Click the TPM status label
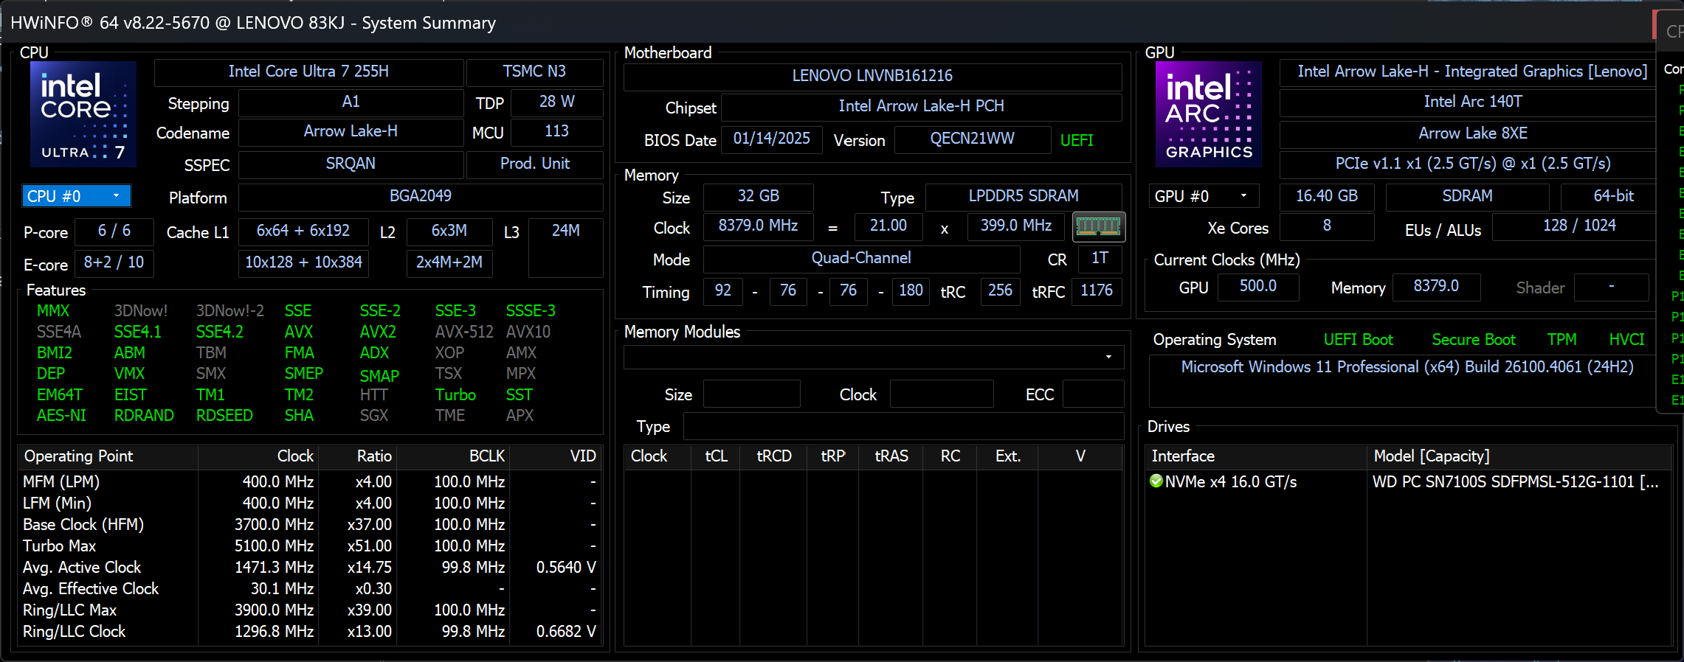 [x=1562, y=340]
